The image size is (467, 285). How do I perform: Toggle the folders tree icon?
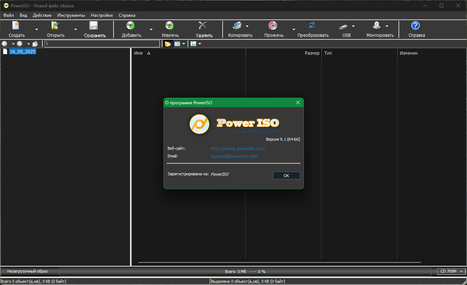[168, 44]
